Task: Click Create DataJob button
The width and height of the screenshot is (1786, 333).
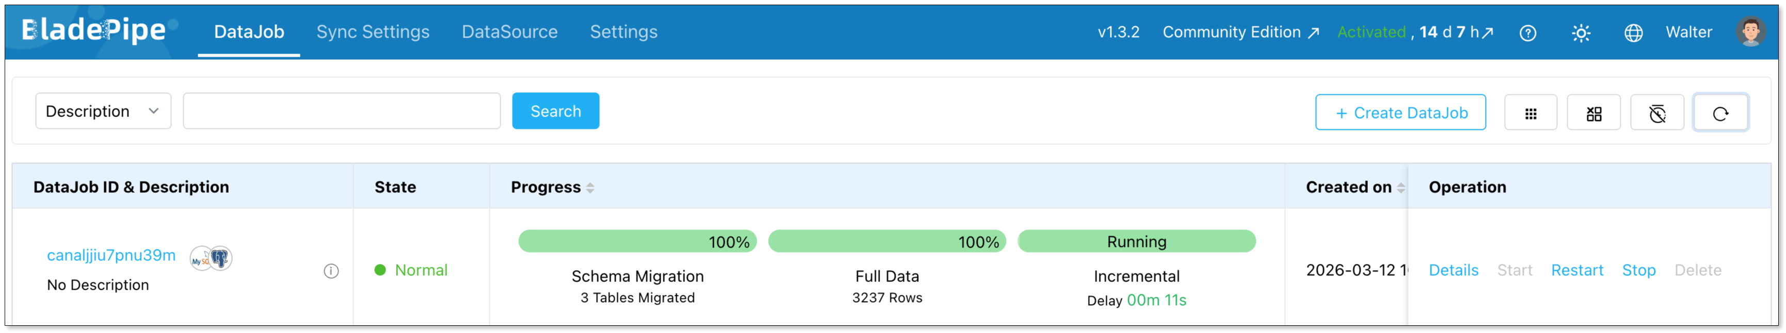Action: 1400,113
